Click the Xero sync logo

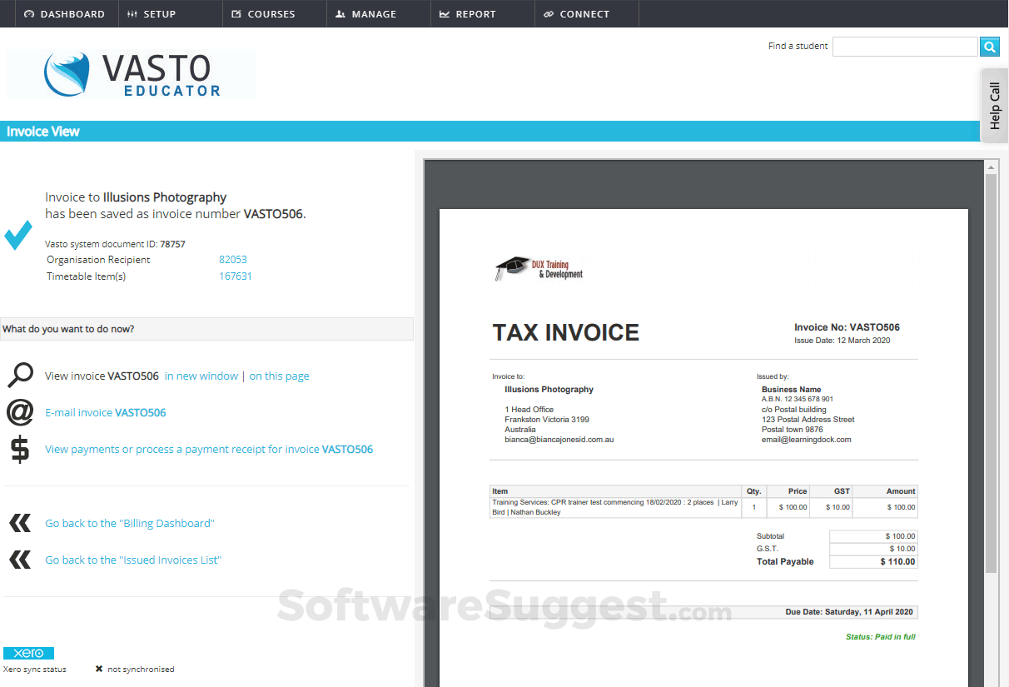click(x=28, y=653)
